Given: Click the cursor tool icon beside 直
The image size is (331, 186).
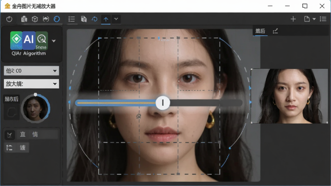Looking at the screenshot, I should (9, 135).
